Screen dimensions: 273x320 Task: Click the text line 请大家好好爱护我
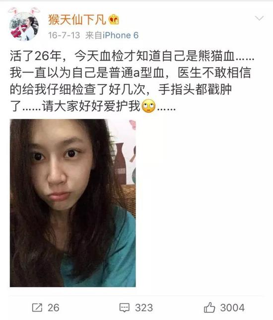tap(91, 106)
